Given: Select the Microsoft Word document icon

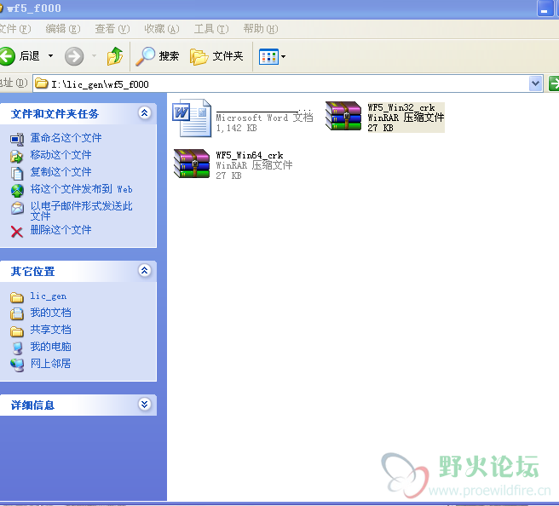Looking at the screenshot, I should pos(192,118).
